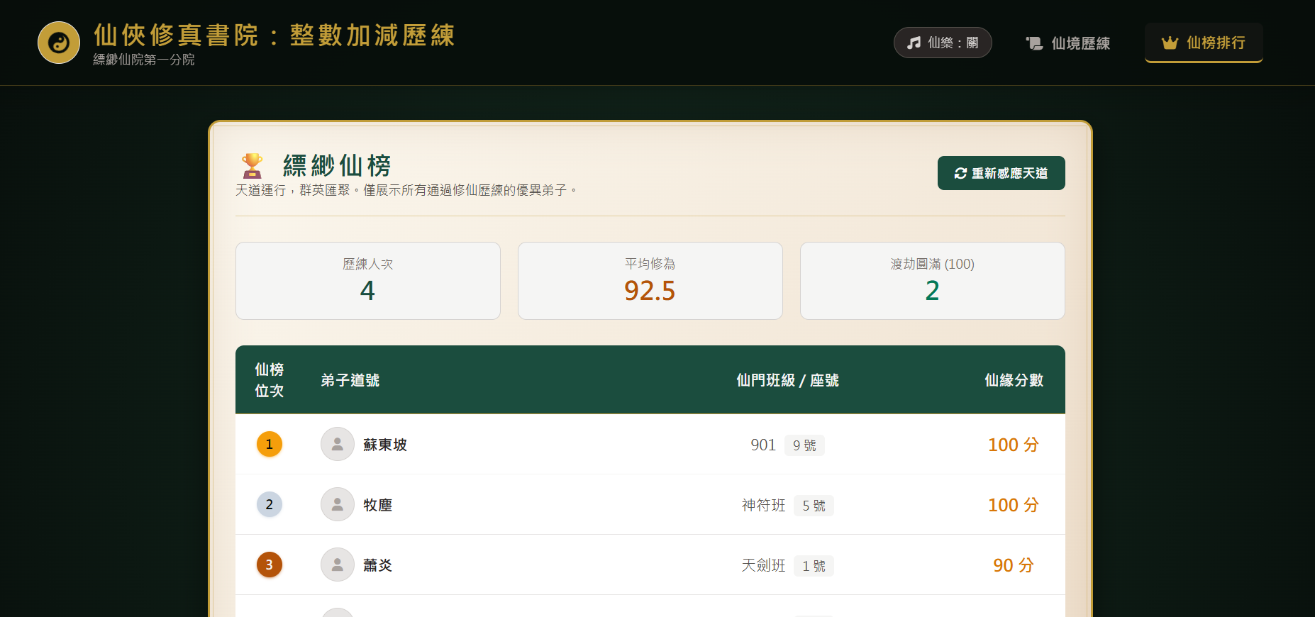The width and height of the screenshot is (1315, 617).
Task: Click the avatar of 蕭炎
Action: point(338,565)
